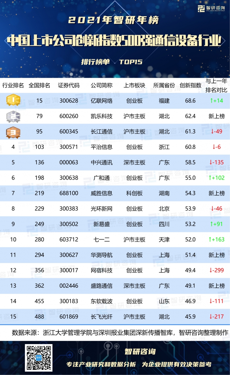This screenshot has height=375, width=230.
Task: Select company name 新易盛
Action: (x=102, y=224)
